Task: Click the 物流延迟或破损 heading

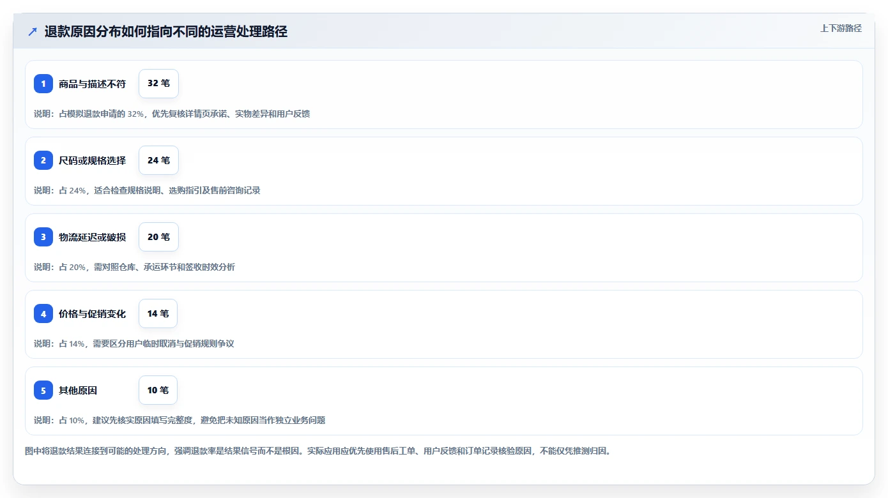Action: point(92,237)
